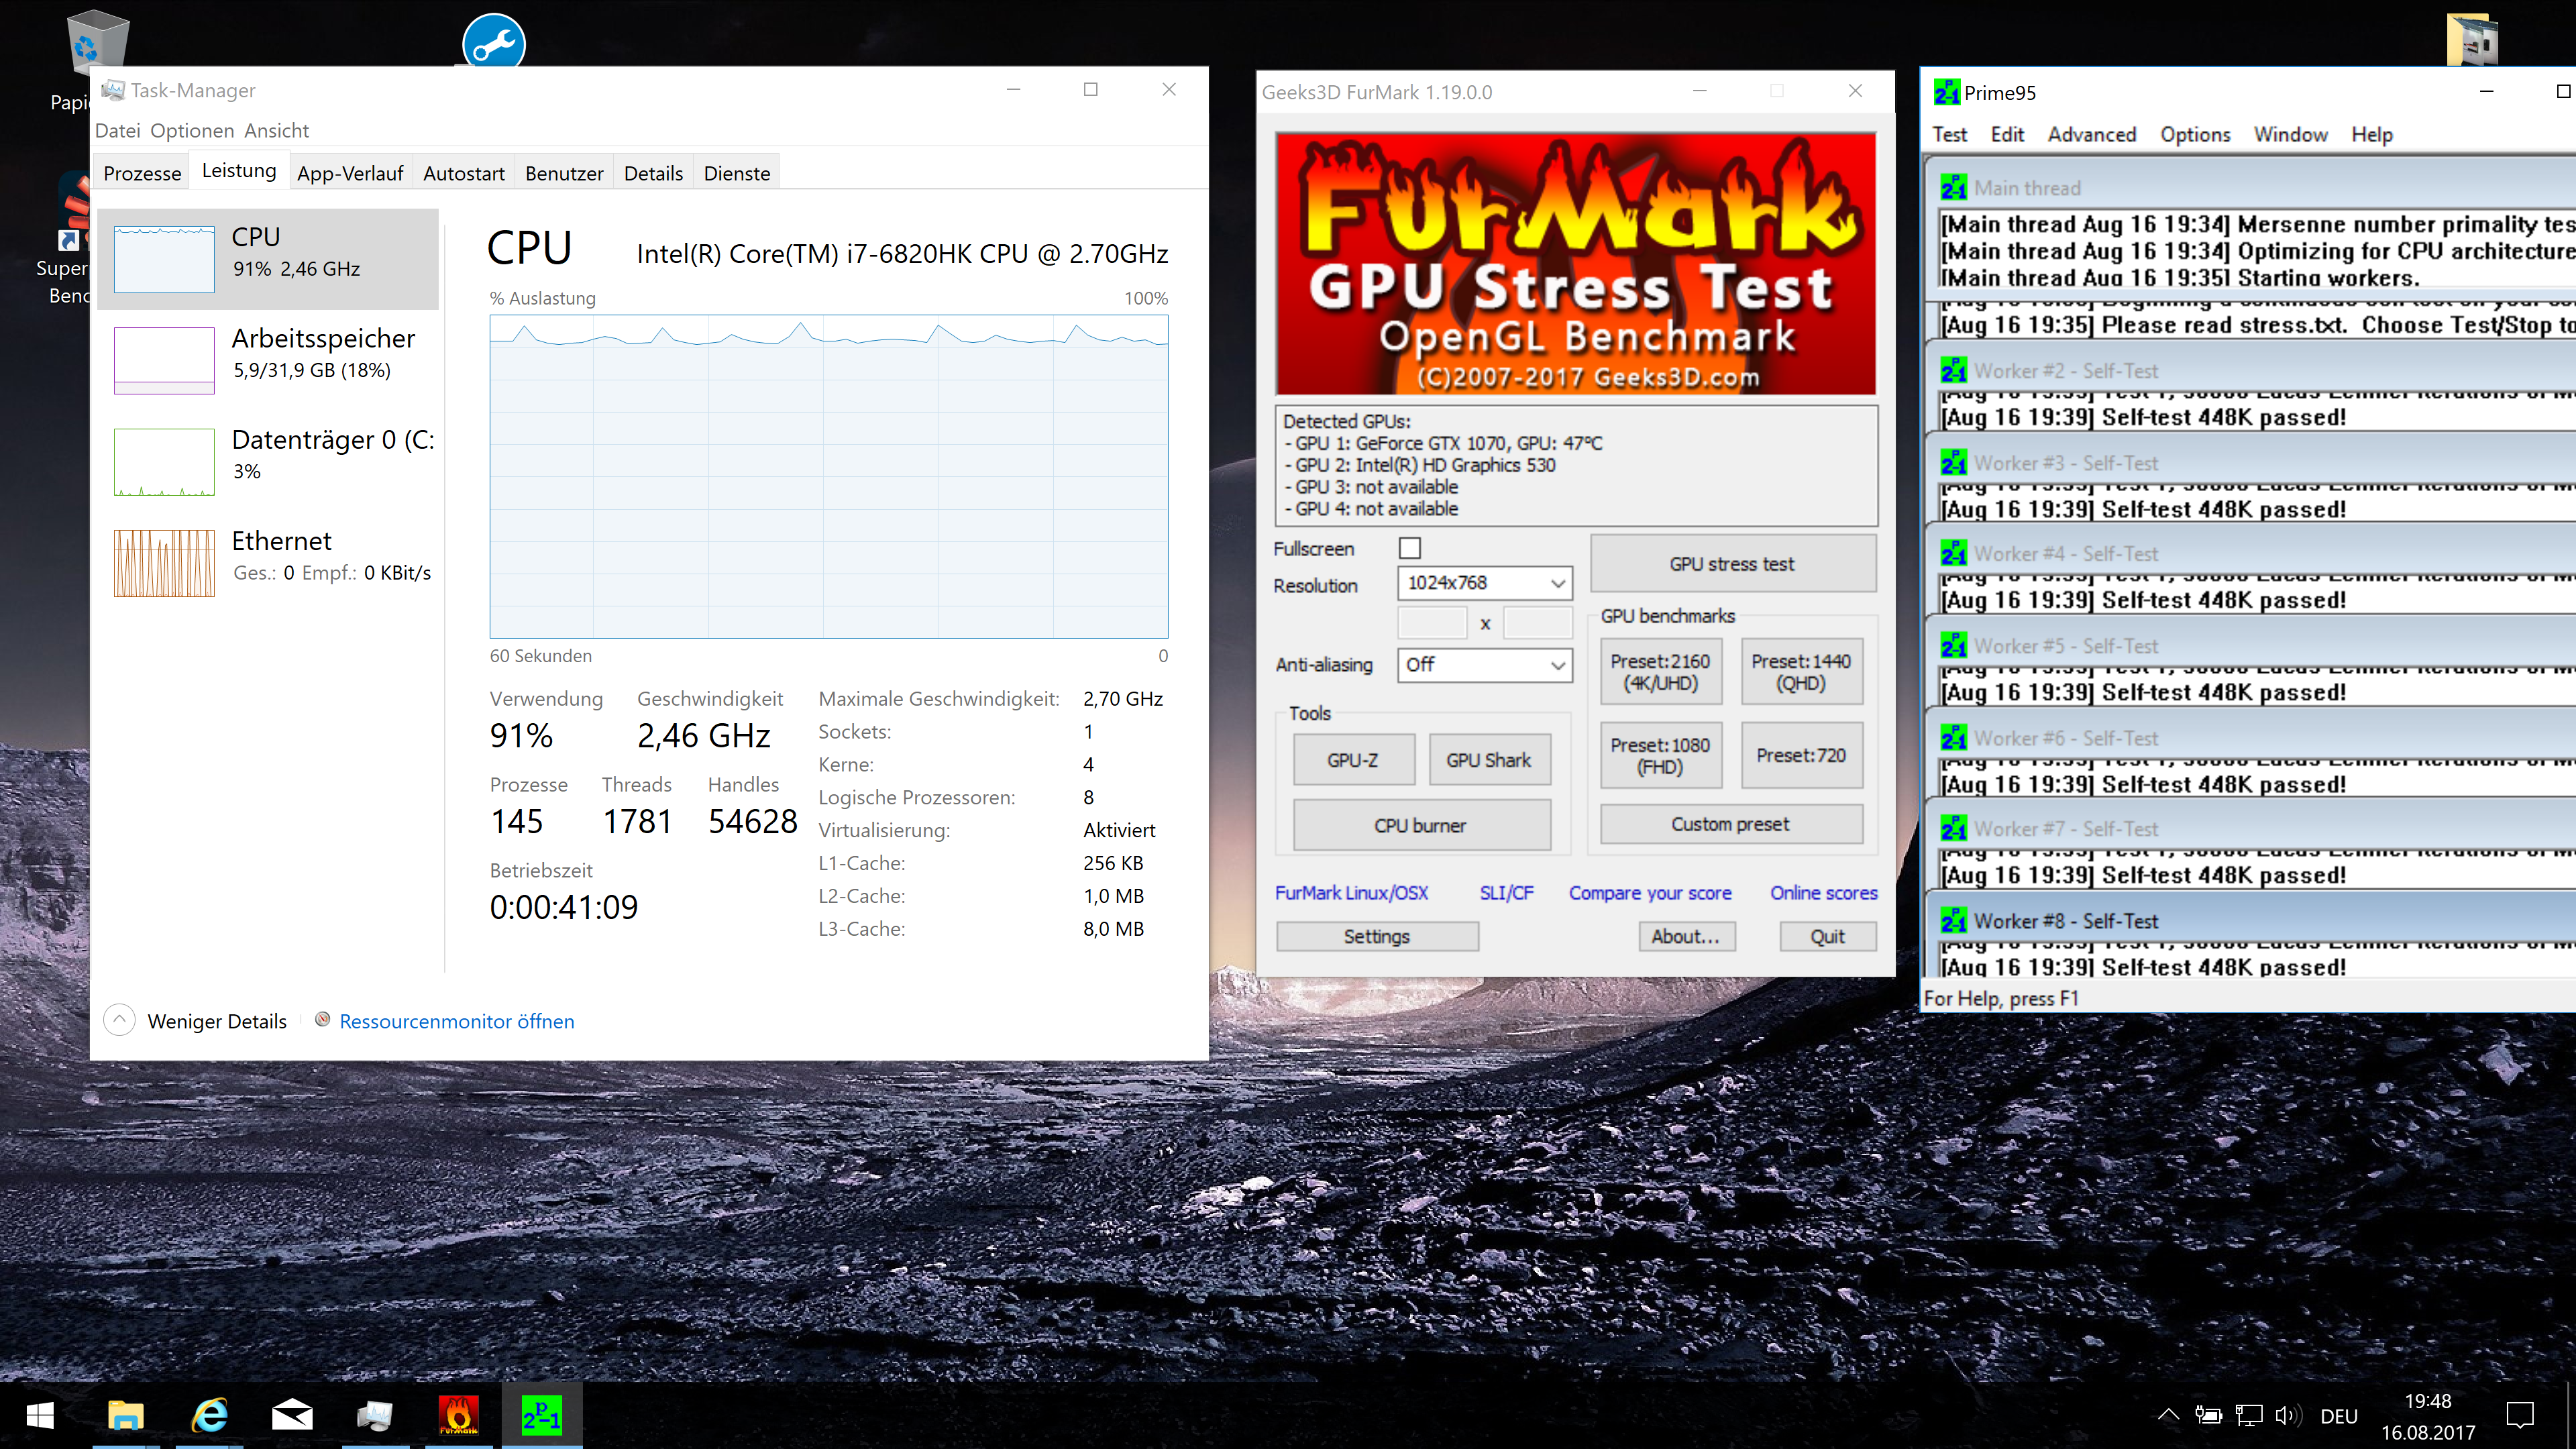This screenshot has height=1449, width=2576.
Task: Enable the Fullscreen checkbox in FurMark
Action: pos(1409,548)
